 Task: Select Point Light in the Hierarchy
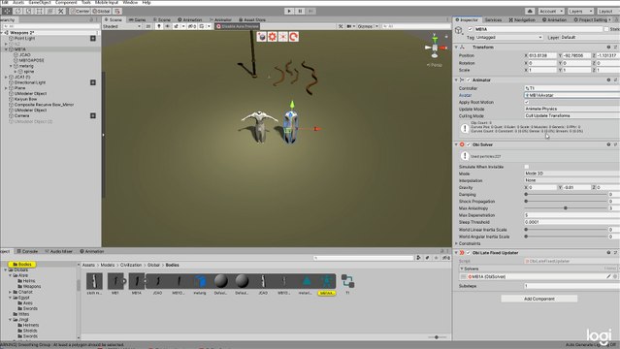point(24,39)
